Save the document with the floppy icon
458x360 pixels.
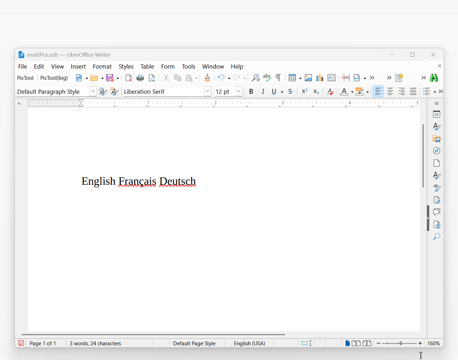[x=110, y=78]
